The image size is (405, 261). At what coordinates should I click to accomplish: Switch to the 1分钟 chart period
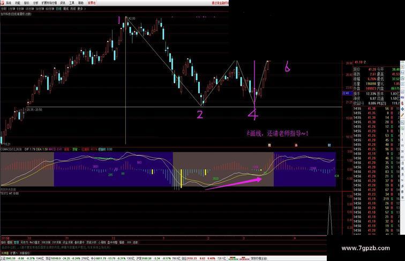(12, 9)
